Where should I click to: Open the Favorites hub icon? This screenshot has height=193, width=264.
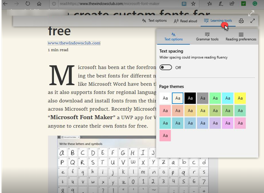pyautogui.click(x=209, y=4)
